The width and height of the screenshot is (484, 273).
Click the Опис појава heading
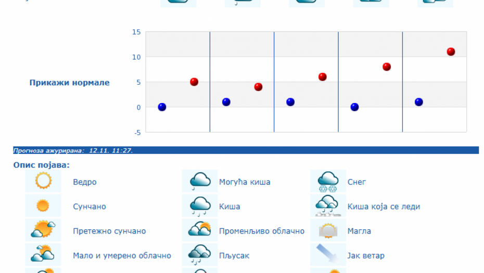coord(42,165)
